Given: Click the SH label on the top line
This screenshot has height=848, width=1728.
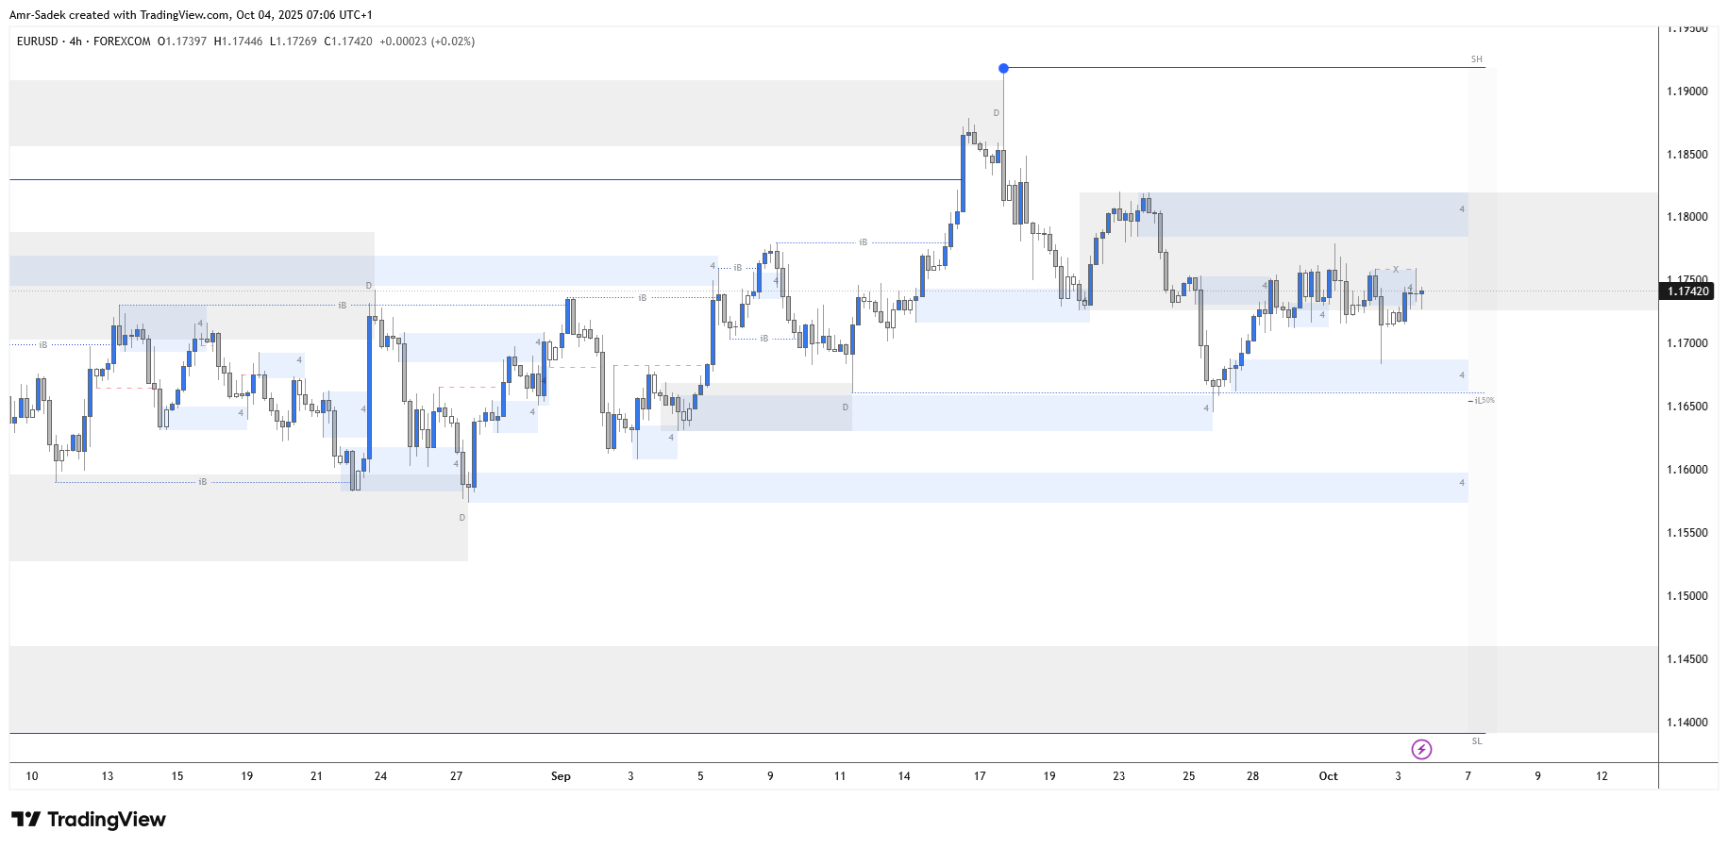Looking at the screenshot, I should click(x=1476, y=59).
